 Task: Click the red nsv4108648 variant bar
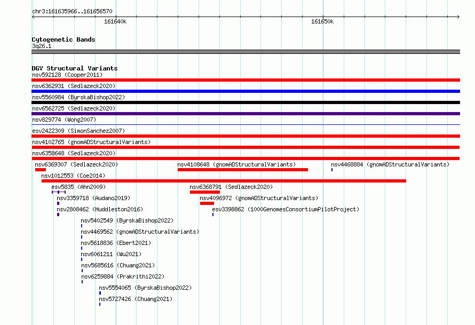point(243,170)
